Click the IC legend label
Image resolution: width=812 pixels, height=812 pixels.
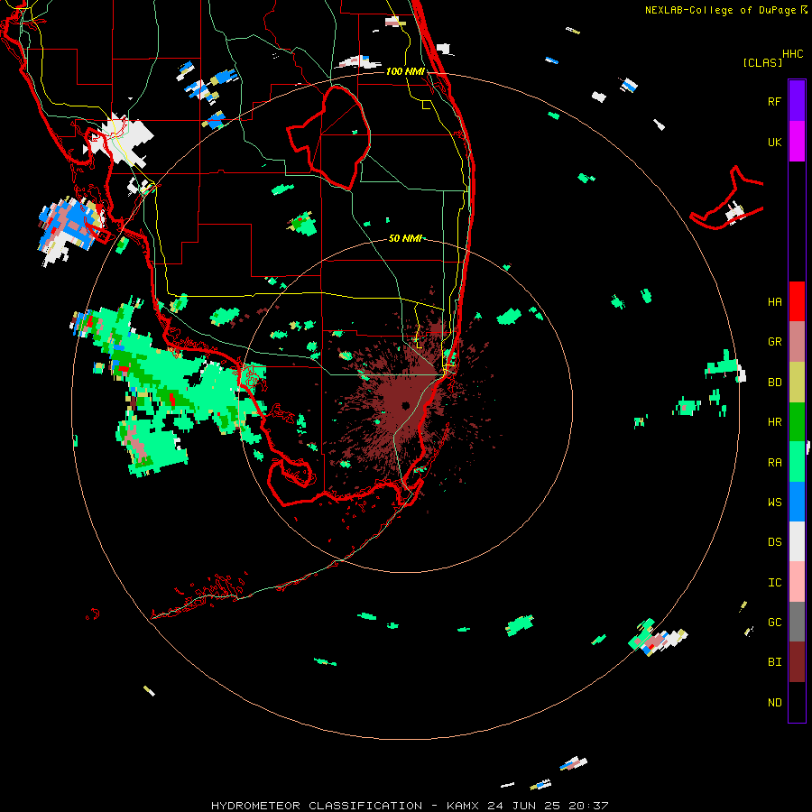[x=774, y=583]
